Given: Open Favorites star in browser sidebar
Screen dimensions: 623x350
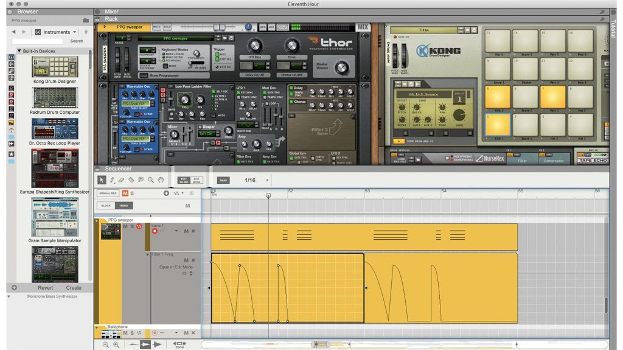Looking at the screenshot, I should click(x=11, y=154).
